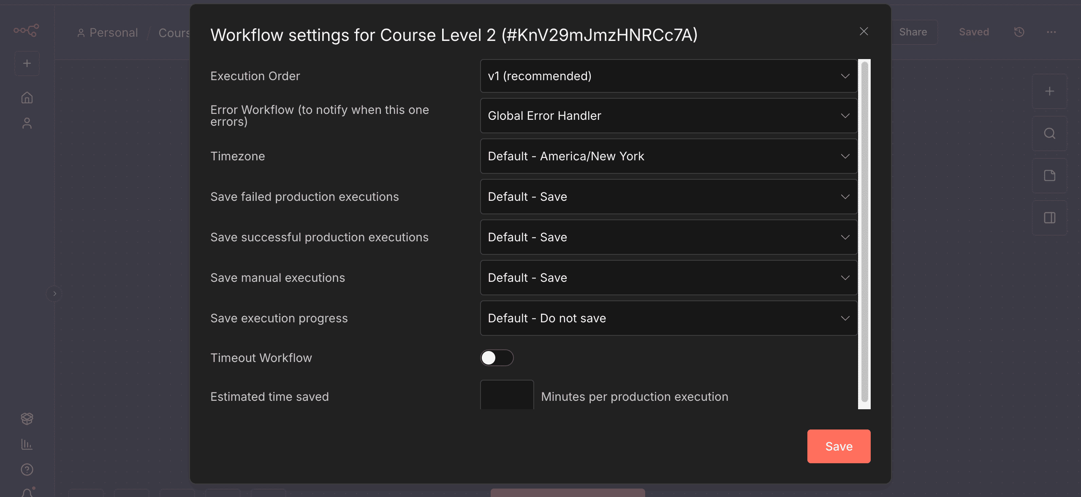Click the search magnifier icon on canvas
Viewport: 1081px width, 497px height.
(1049, 133)
